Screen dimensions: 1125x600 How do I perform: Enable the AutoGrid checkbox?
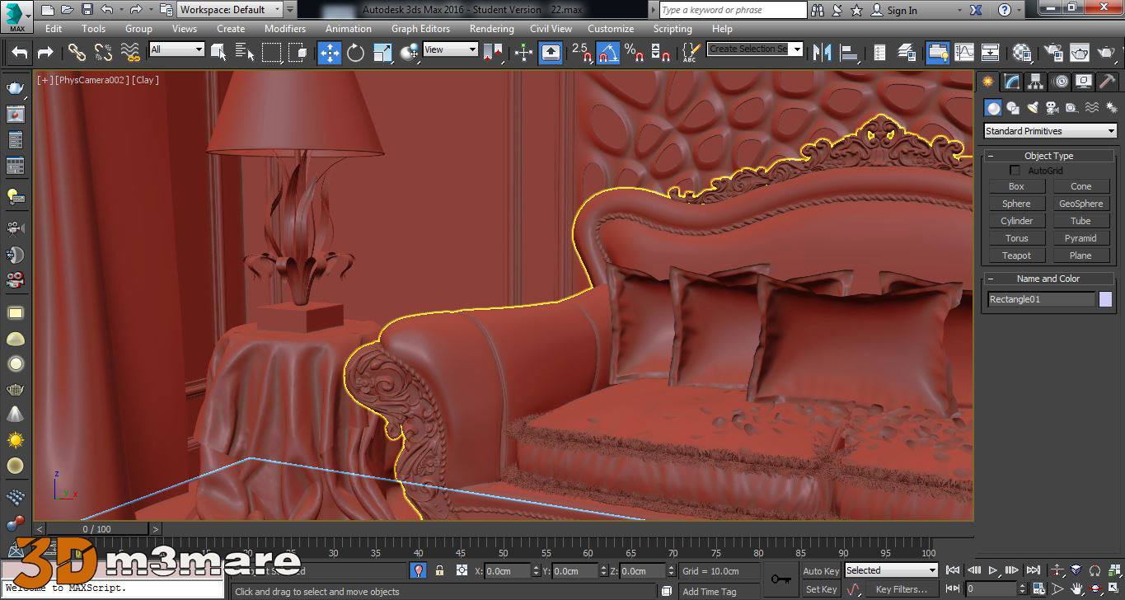[x=1015, y=171]
